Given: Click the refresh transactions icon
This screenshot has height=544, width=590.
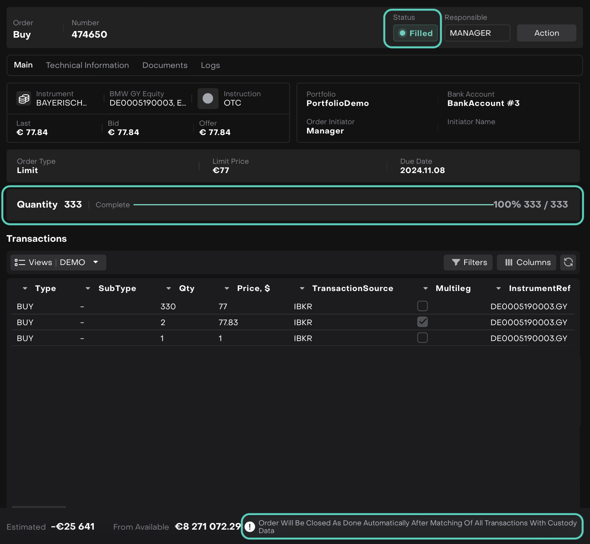Looking at the screenshot, I should pyautogui.click(x=568, y=262).
